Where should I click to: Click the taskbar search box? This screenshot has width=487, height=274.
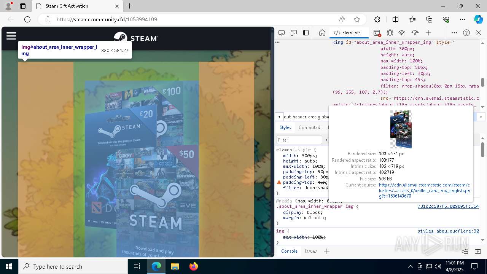tap(73, 266)
